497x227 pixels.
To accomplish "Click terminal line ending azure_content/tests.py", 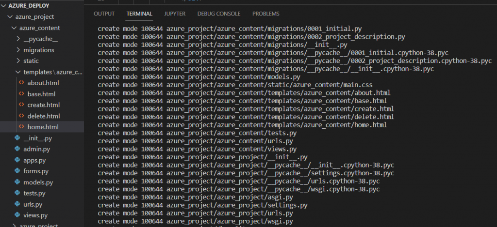I will [x=197, y=133].
